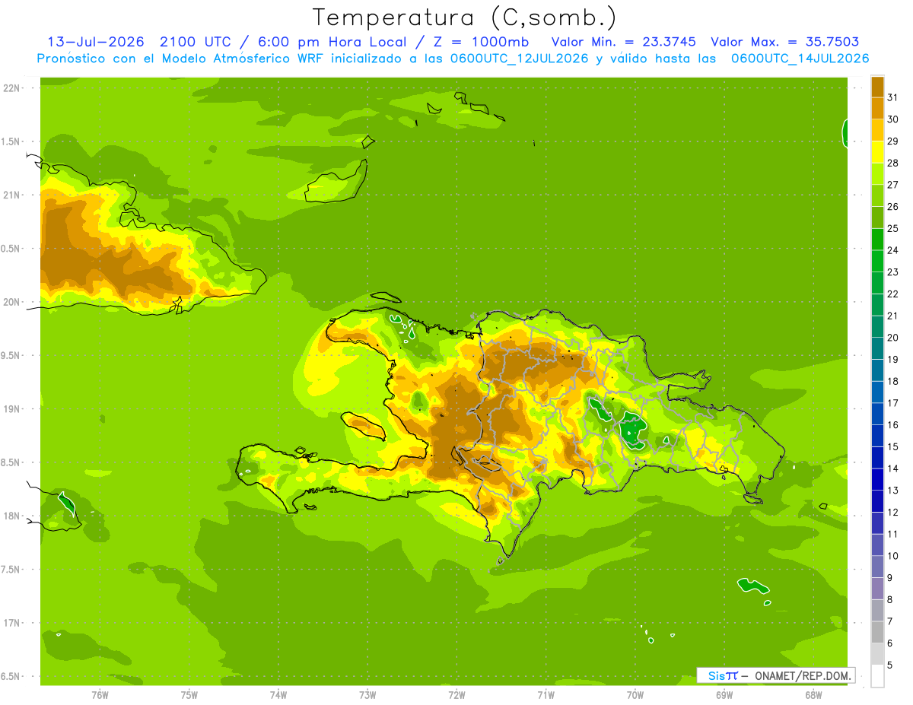Screen dimensions: 913x705
Task: Select legend swatch between 19 and 20
Action: pos(877,348)
